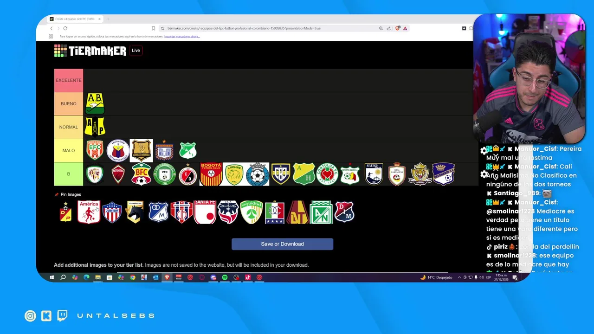Open taskbar search magnifier
Image resolution: width=594 pixels, height=334 pixels.
click(x=63, y=277)
